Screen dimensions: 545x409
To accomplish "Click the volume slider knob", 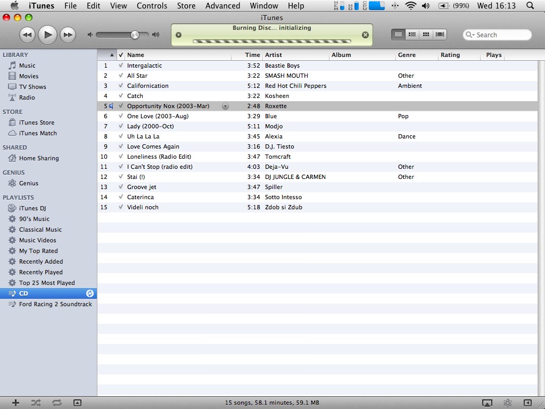I will click(135, 35).
